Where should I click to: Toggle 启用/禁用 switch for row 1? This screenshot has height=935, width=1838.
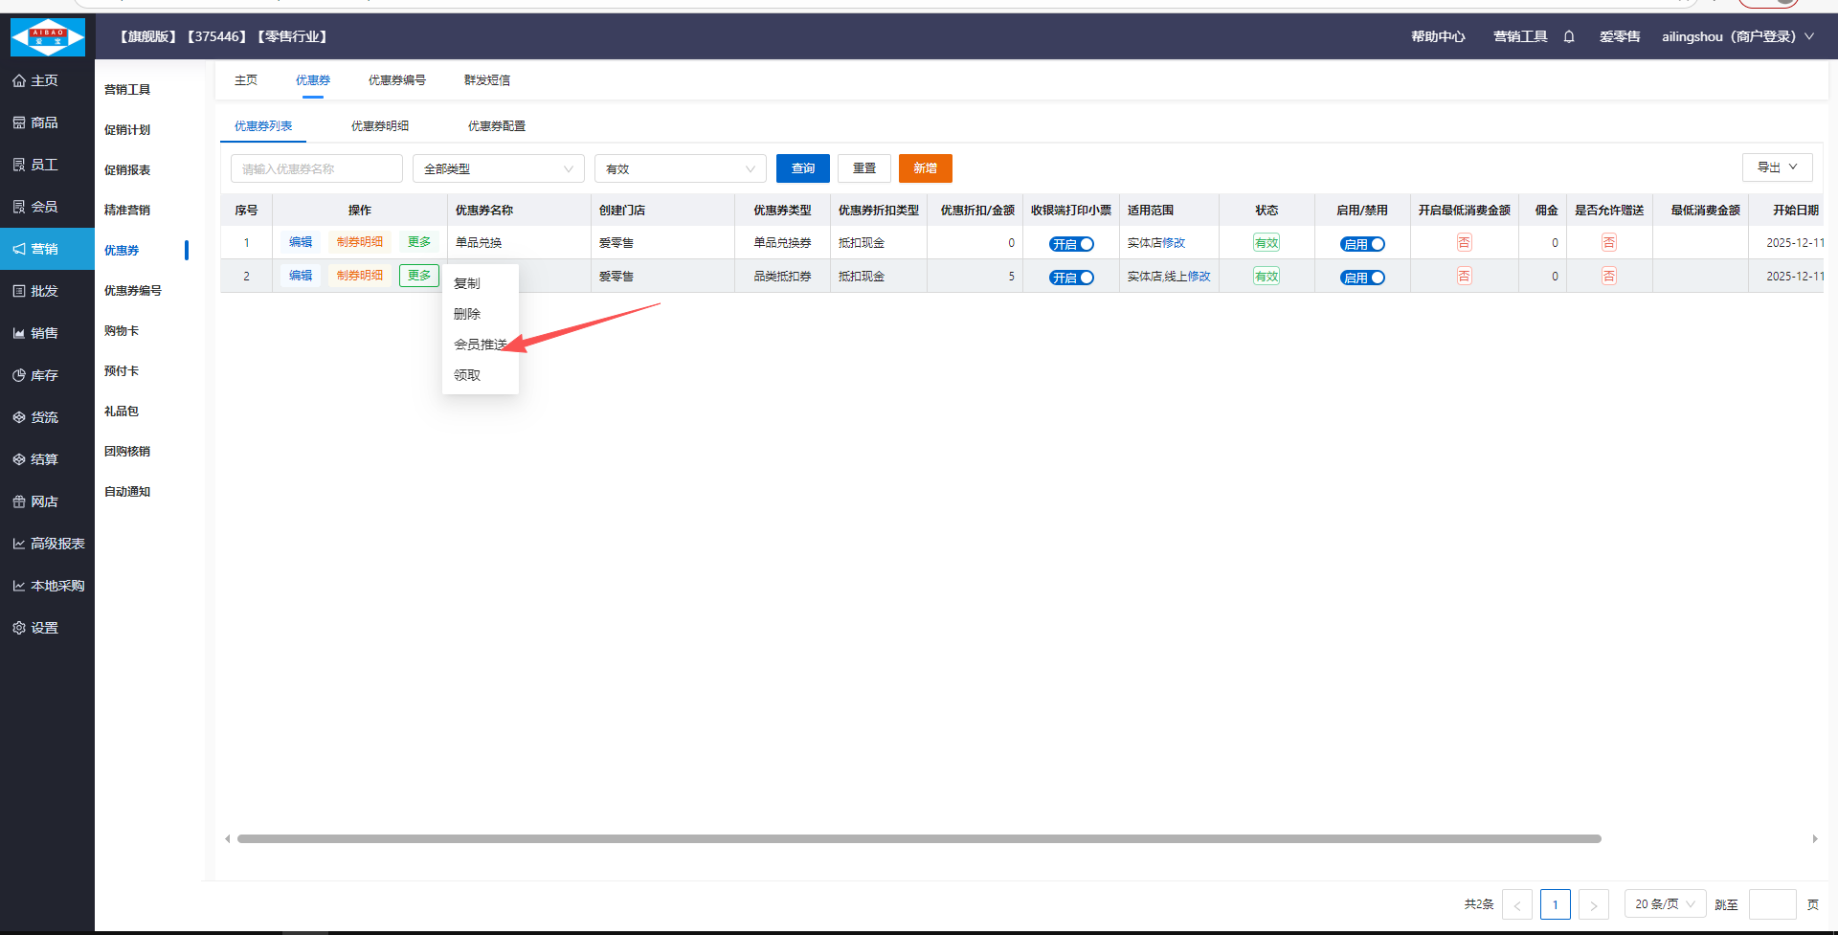coord(1362,244)
